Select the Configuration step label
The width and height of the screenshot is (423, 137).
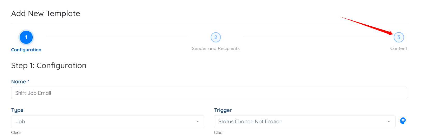click(26, 50)
